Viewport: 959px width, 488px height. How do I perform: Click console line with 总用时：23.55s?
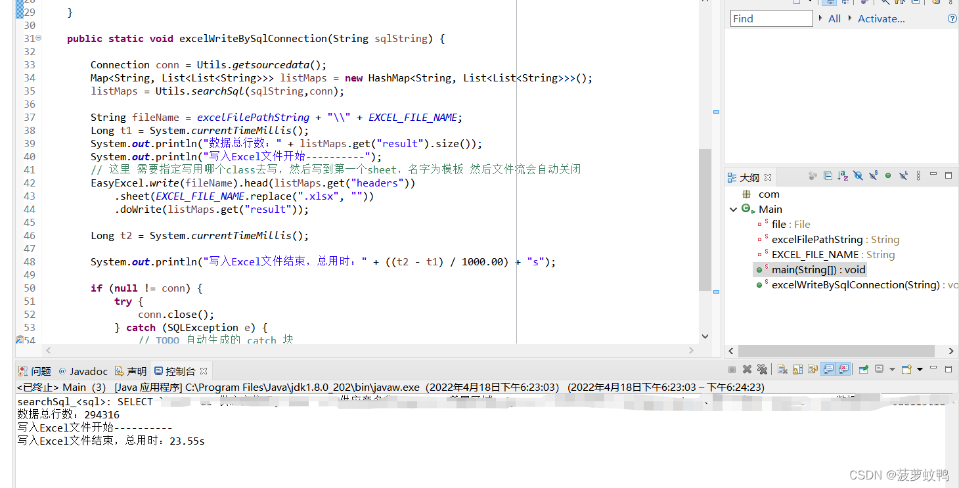(x=110, y=441)
